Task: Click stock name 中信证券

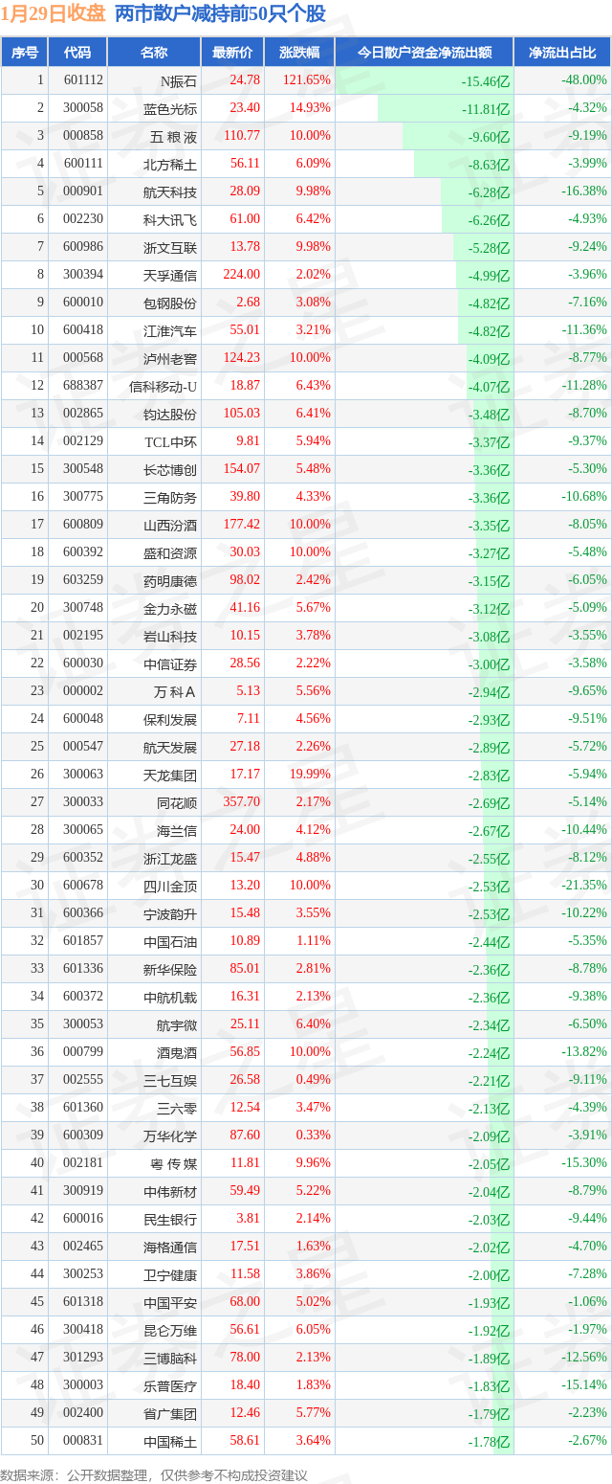Action: pyautogui.click(x=170, y=663)
